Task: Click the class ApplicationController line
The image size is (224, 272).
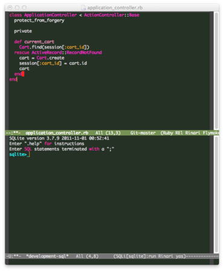Action: (74, 15)
